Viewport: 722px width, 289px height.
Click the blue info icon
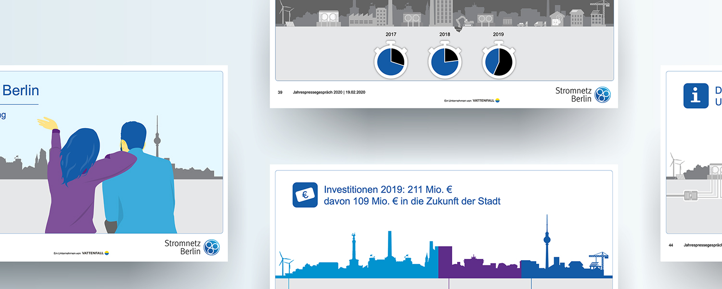(x=696, y=96)
